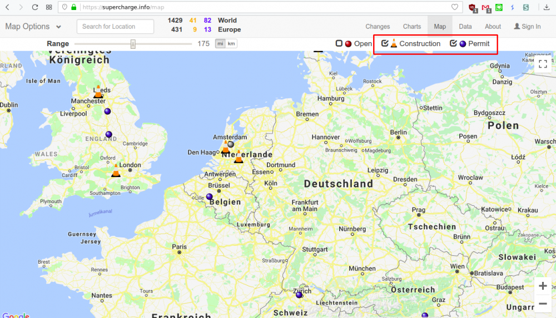
Task: Open the browser downloads panel
Action: click(547, 7)
